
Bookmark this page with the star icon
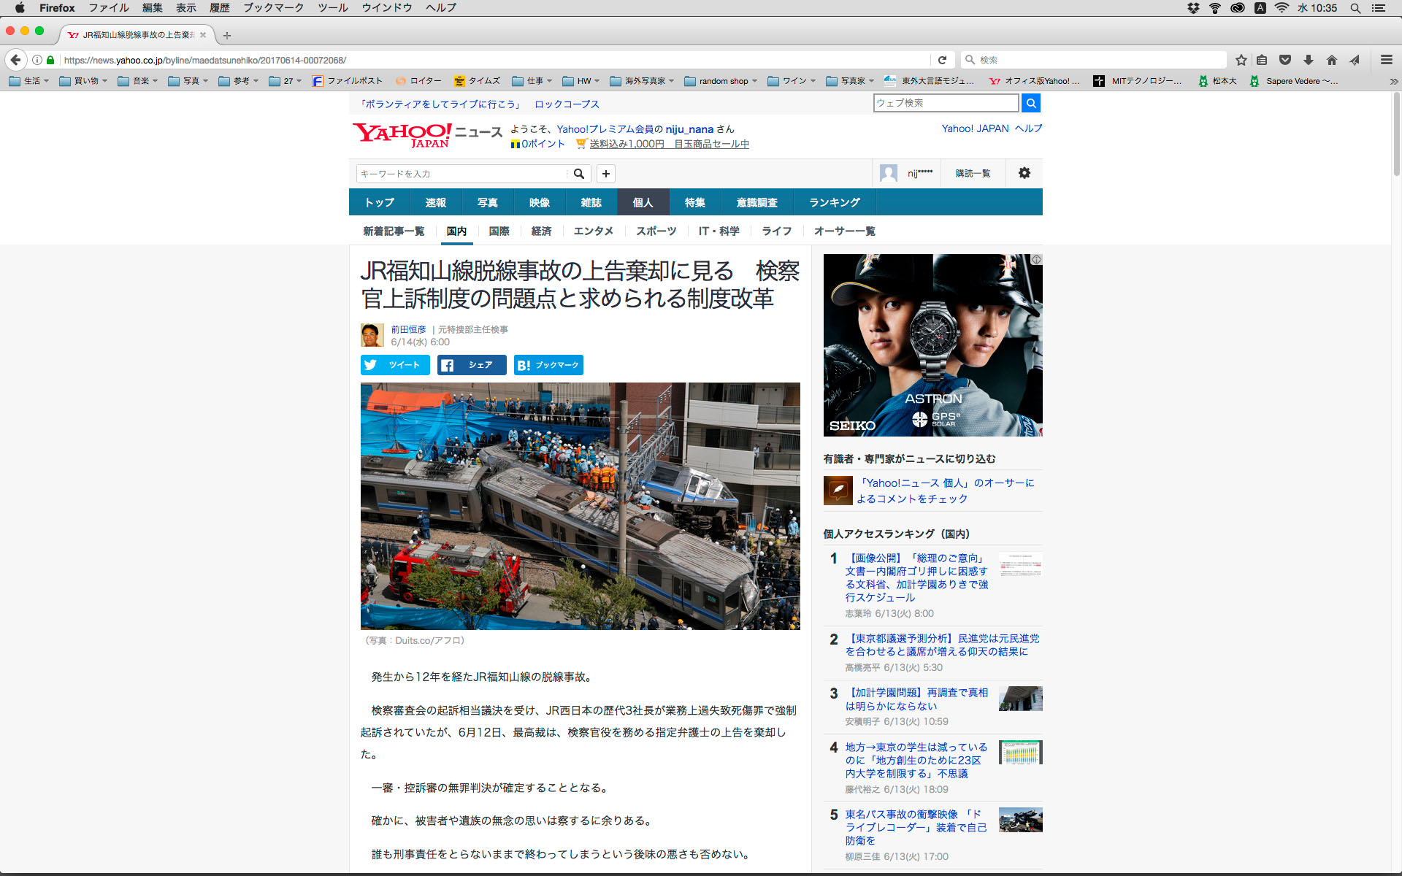click(x=1241, y=60)
